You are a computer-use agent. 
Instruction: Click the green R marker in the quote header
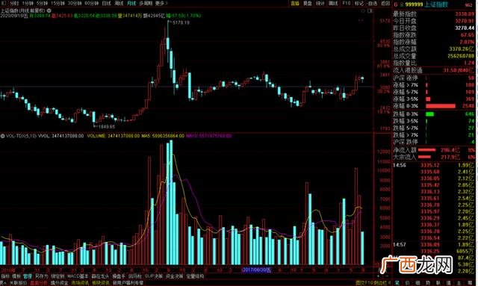click(x=402, y=4)
